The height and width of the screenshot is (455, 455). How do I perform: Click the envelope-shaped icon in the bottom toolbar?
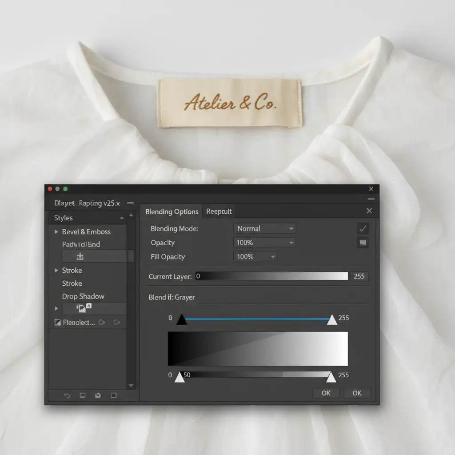pyautogui.click(x=98, y=395)
